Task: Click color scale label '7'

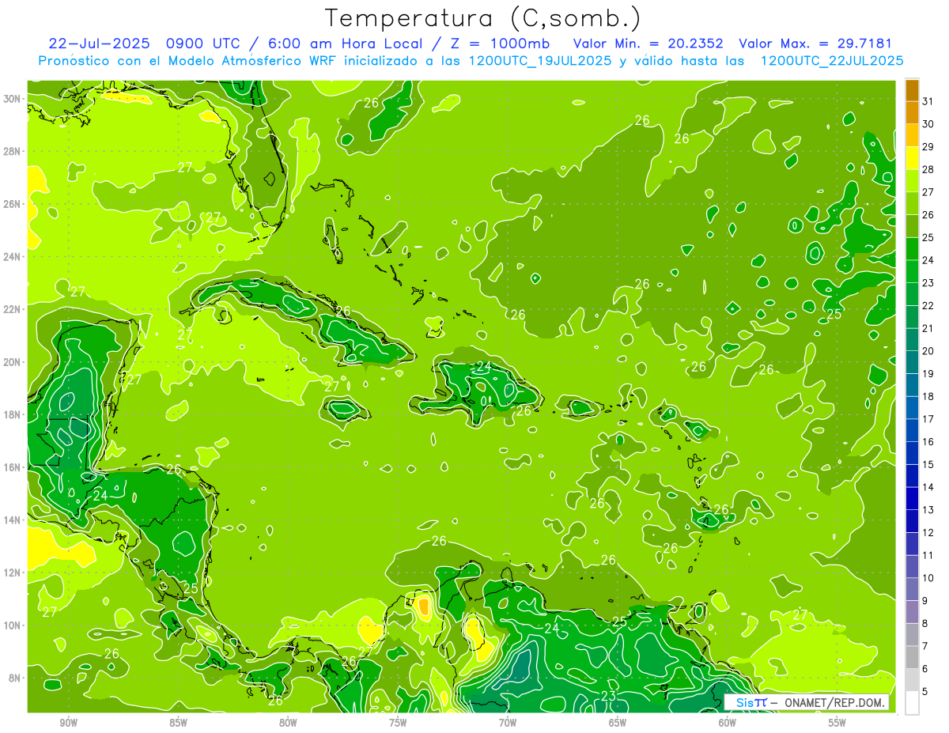Action: tap(925, 646)
